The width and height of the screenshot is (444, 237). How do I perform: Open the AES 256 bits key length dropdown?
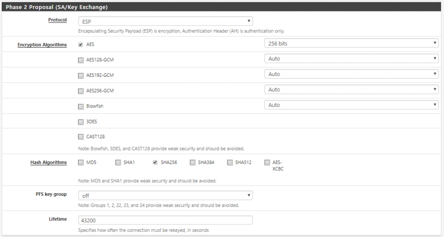(x=351, y=43)
